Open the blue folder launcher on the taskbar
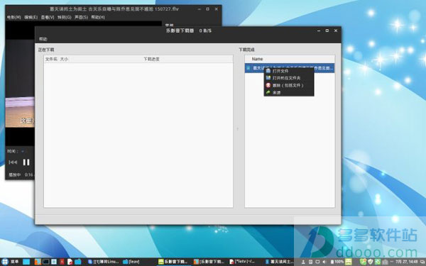Viewport: 426px width, 266px height. pos(77,262)
